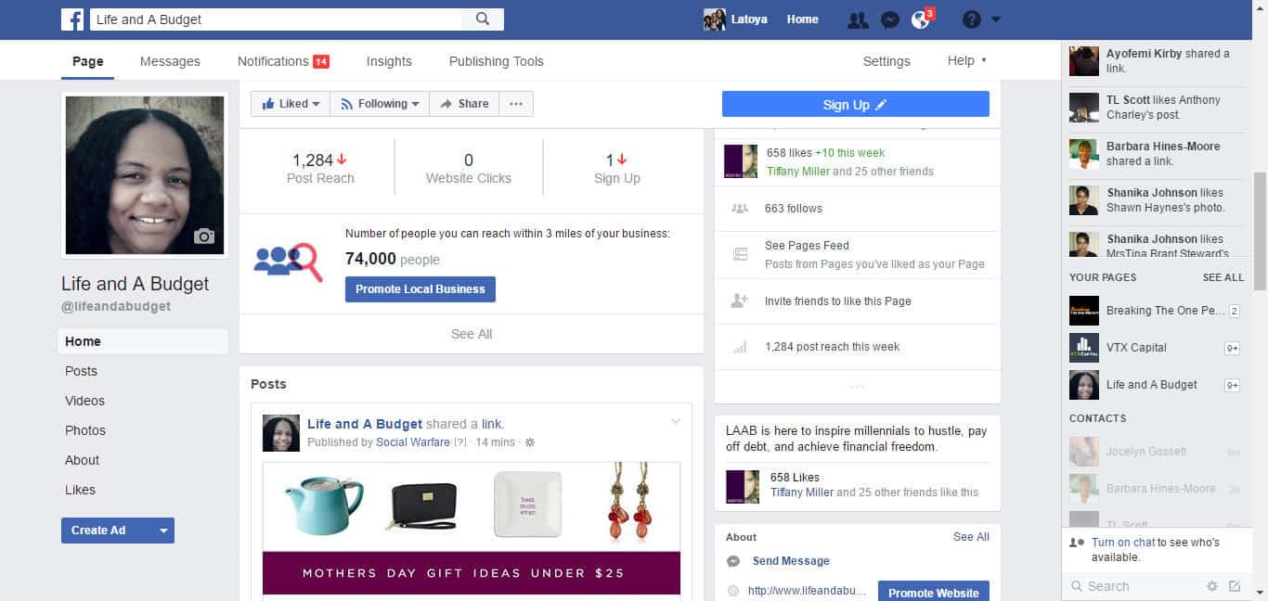Click the follows people icon
Viewport: 1268px width, 601px height.
tap(740, 209)
